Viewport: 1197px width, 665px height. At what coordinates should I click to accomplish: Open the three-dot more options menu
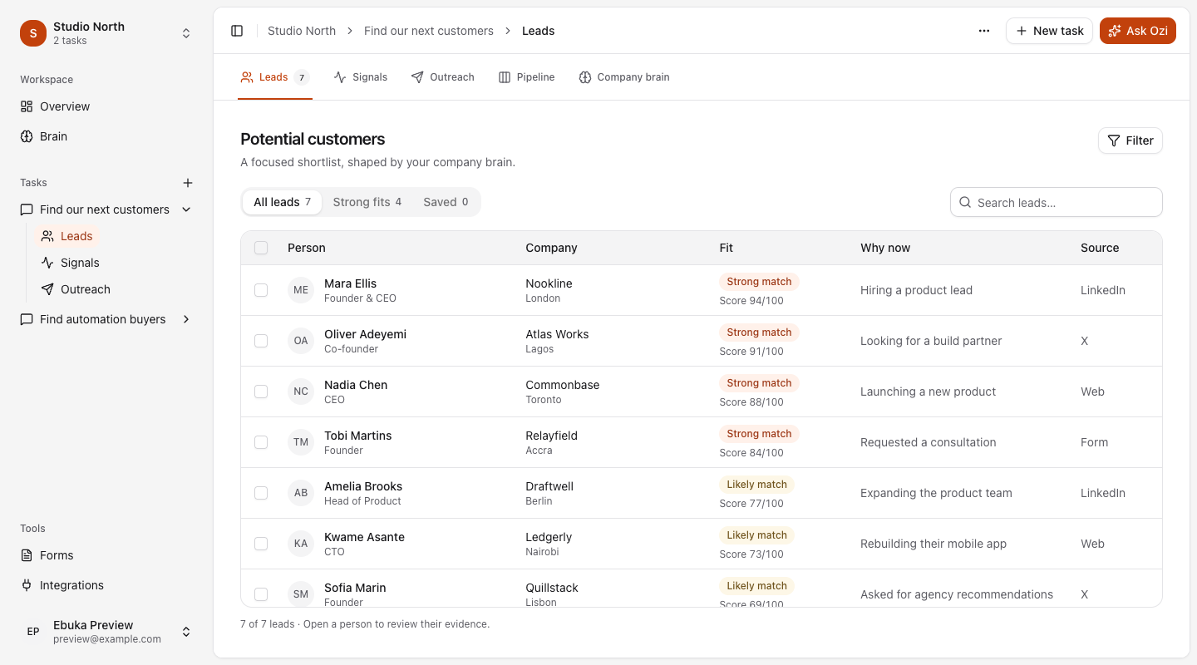point(984,31)
